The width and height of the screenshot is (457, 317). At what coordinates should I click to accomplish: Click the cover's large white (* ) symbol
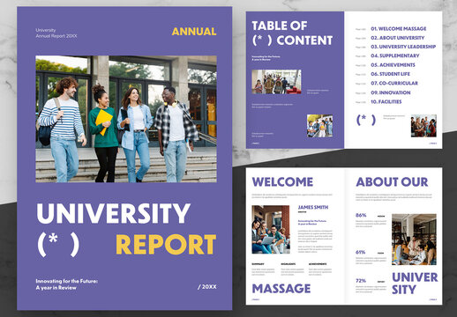click(58, 244)
